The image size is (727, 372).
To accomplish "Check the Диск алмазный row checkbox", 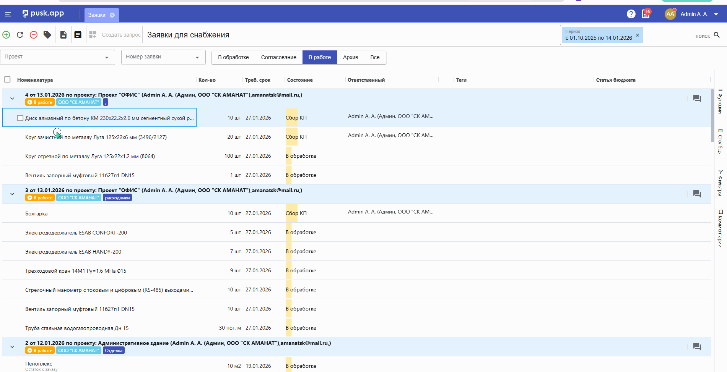I will click(x=20, y=118).
